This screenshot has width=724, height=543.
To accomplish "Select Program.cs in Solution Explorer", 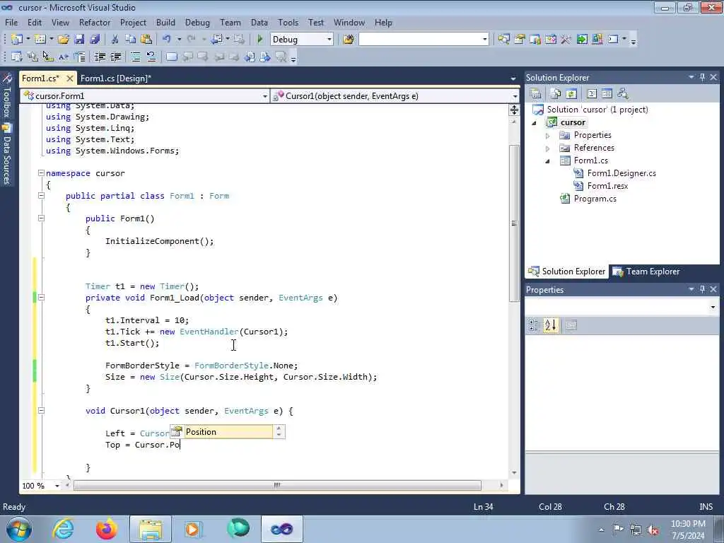I will (595, 199).
